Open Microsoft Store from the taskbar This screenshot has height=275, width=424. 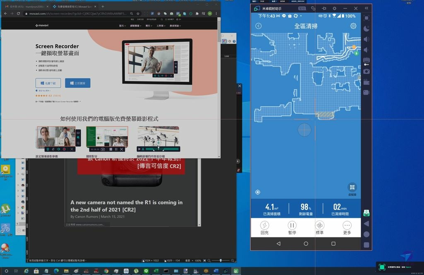pos(36,271)
